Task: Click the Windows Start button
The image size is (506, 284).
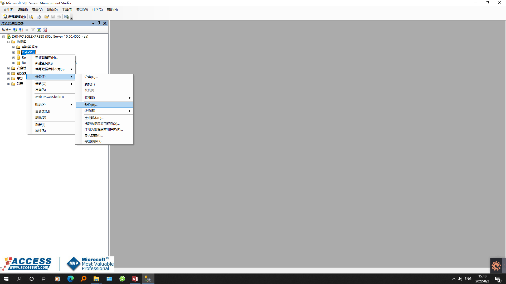Action: pos(6,279)
